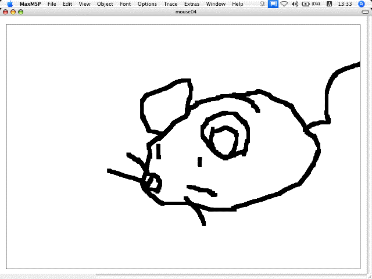The width and height of the screenshot is (372, 279).
Task: Open the File menu
Action: pos(52,4)
